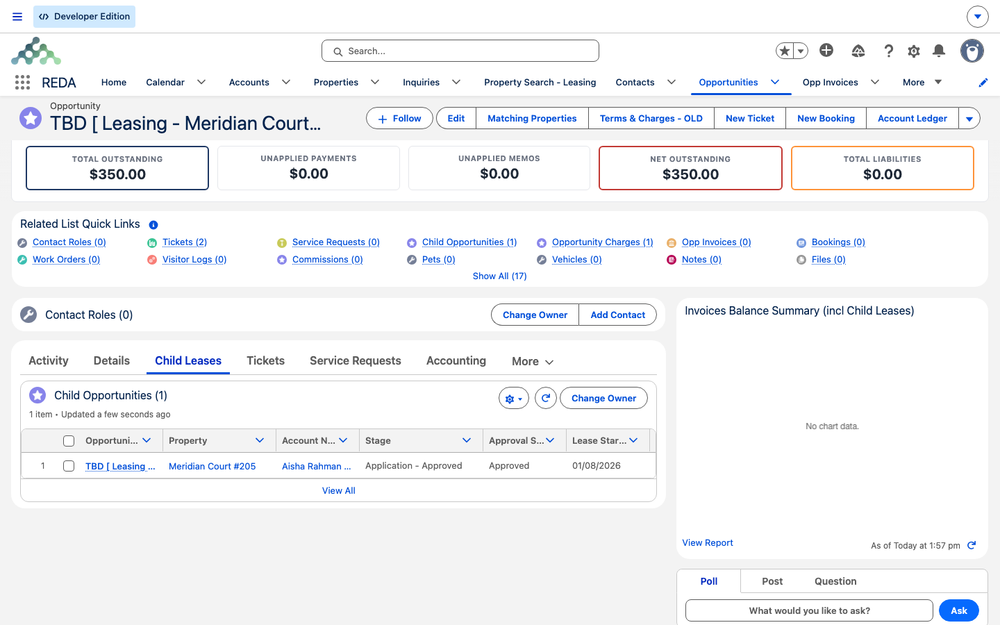The image size is (1000, 625).
Task: Open the hamburger menu at top left
Action: pos(17,17)
